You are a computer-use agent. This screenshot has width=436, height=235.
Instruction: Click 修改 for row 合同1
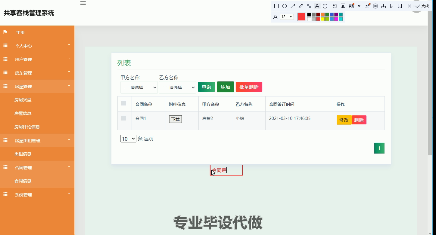coord(344,120)
